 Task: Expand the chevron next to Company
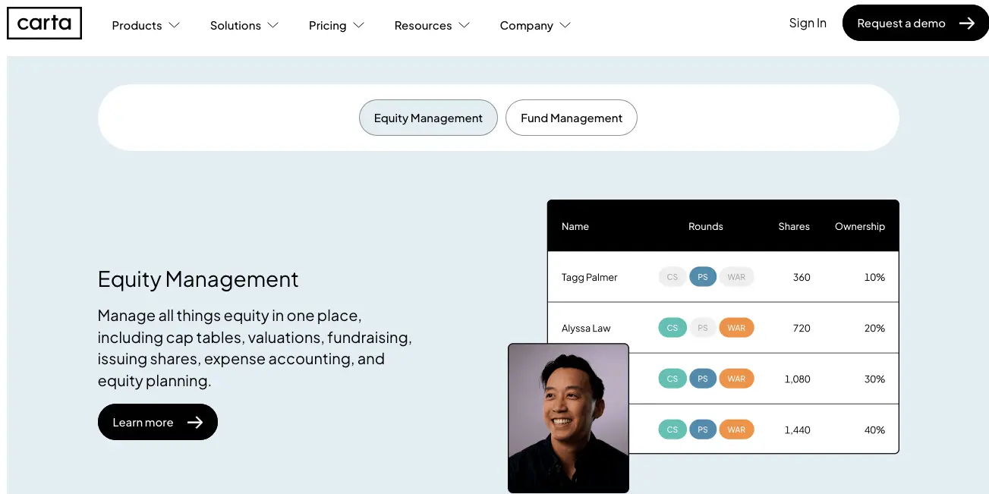click(x=565, y=26)
